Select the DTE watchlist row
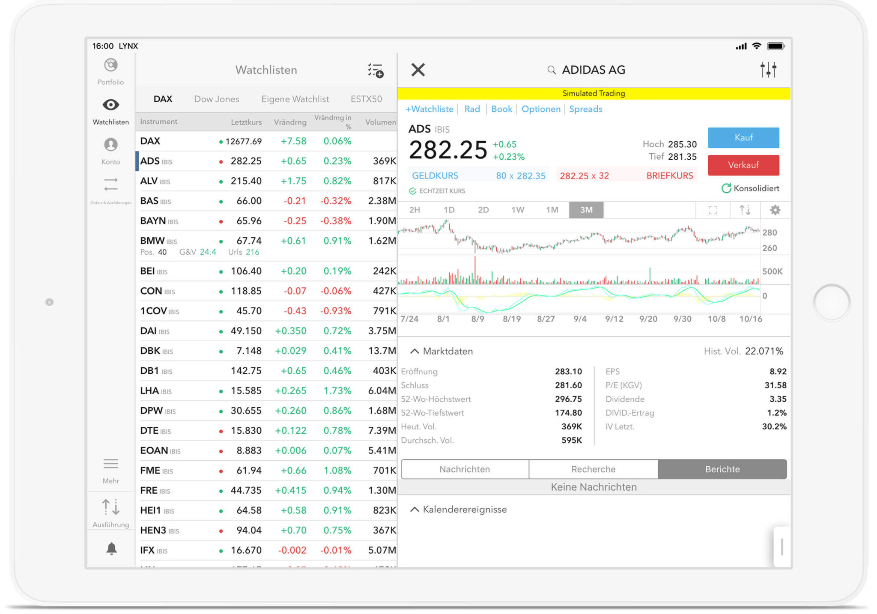 (x=266, y=431)
